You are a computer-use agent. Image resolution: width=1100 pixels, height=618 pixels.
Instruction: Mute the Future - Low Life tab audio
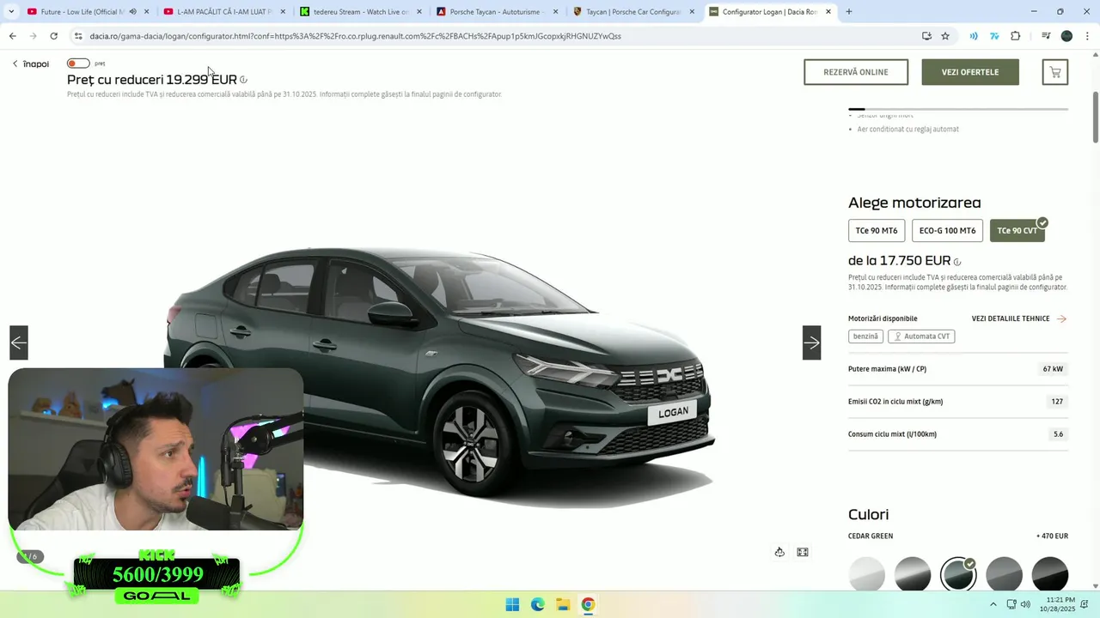132,12
